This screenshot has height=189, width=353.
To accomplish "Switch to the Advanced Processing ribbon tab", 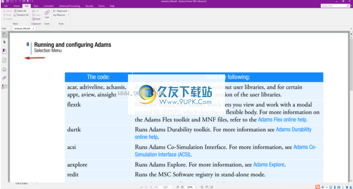I will tap(70, 6).
